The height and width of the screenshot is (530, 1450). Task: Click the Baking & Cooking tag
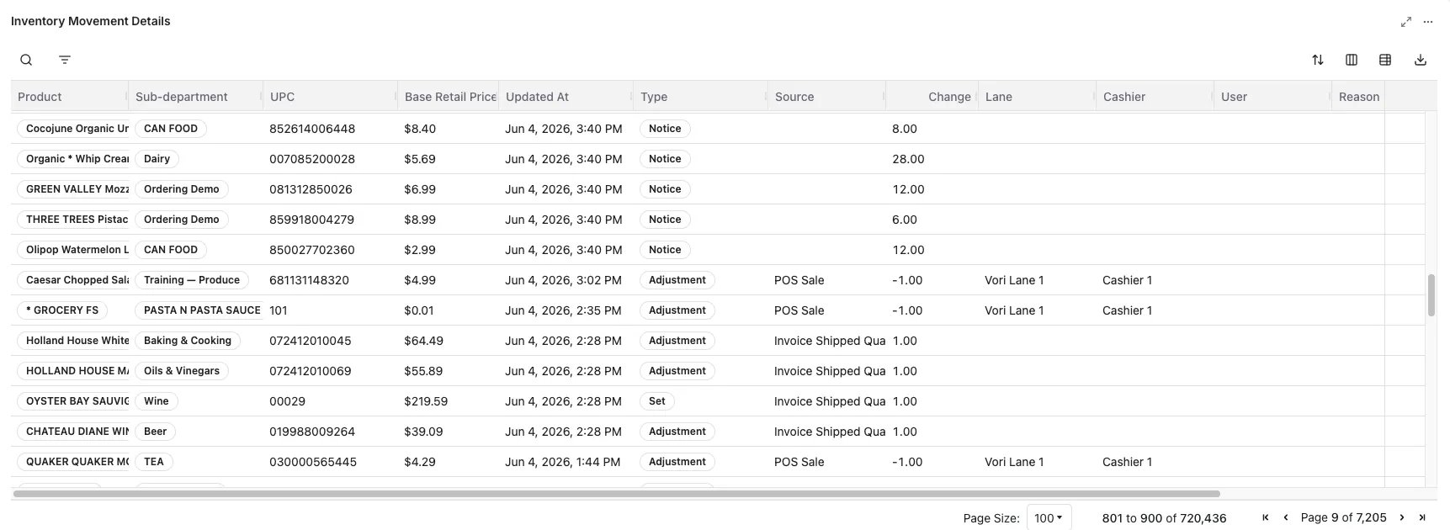(188, 341)
